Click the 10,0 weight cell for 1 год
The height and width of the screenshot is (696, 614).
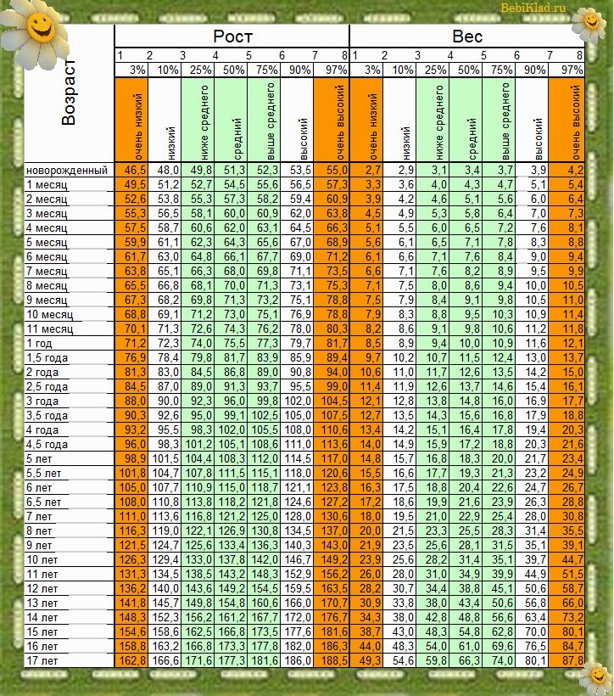coord(466,343)
